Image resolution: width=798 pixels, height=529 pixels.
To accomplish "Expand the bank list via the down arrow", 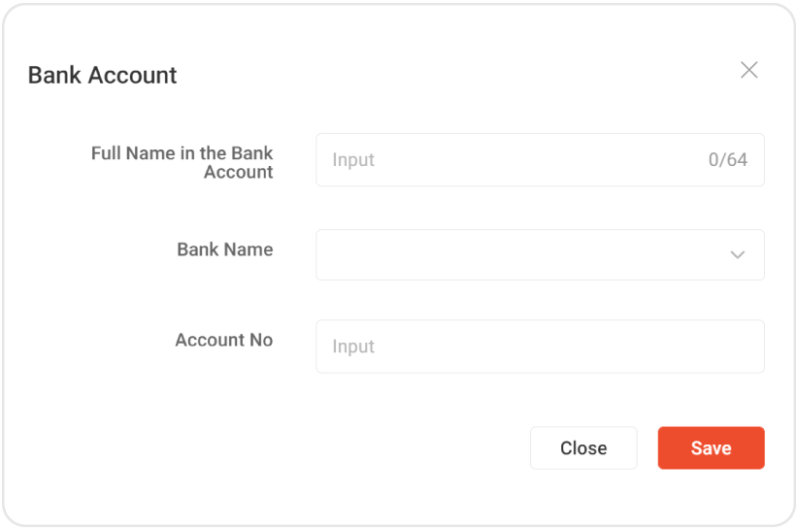I will 738,255.
